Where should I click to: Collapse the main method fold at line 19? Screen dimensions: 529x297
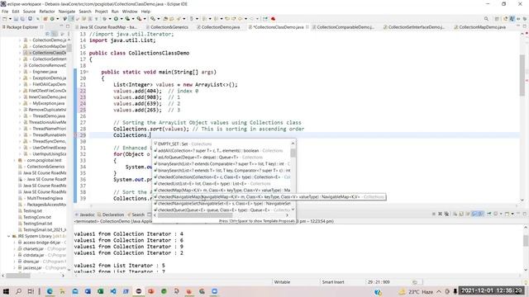pos(87,72)
